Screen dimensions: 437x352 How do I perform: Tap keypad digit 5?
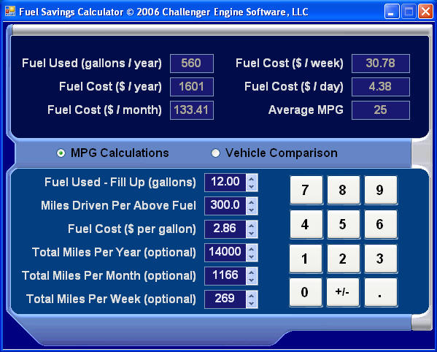click(x=344, y=224)
